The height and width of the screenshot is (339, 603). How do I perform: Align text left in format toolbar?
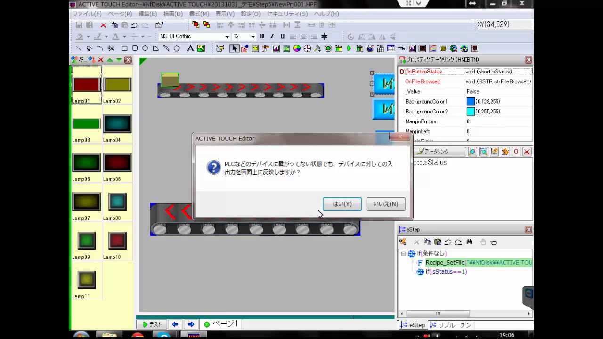click(x=293, y=36)
